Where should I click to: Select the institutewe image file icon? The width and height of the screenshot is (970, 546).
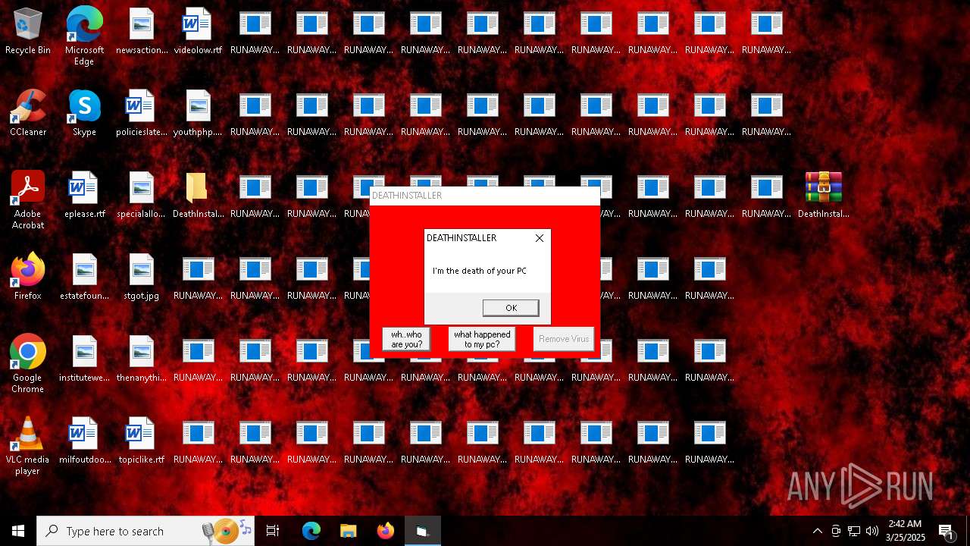(84, 359)
